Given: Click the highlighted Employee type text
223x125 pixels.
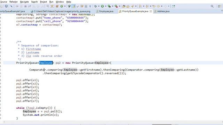Looking at the screenshot, I should point(46,63).
